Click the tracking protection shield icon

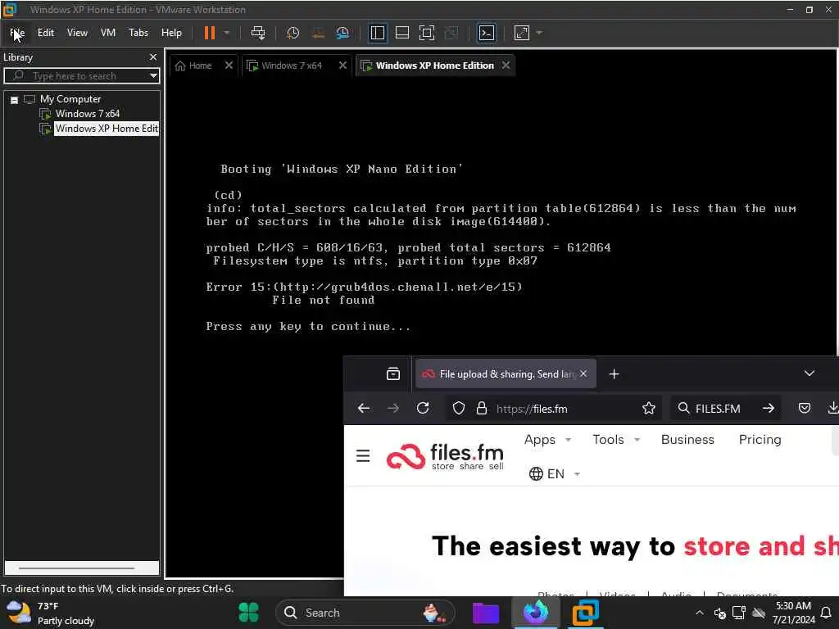point(459,409)
